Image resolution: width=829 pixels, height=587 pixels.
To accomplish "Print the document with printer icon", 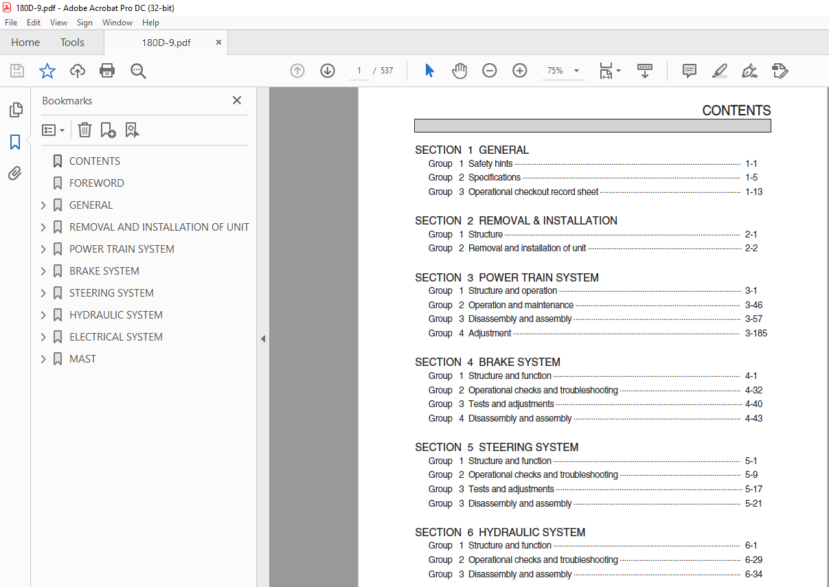I will click(107, 71).
